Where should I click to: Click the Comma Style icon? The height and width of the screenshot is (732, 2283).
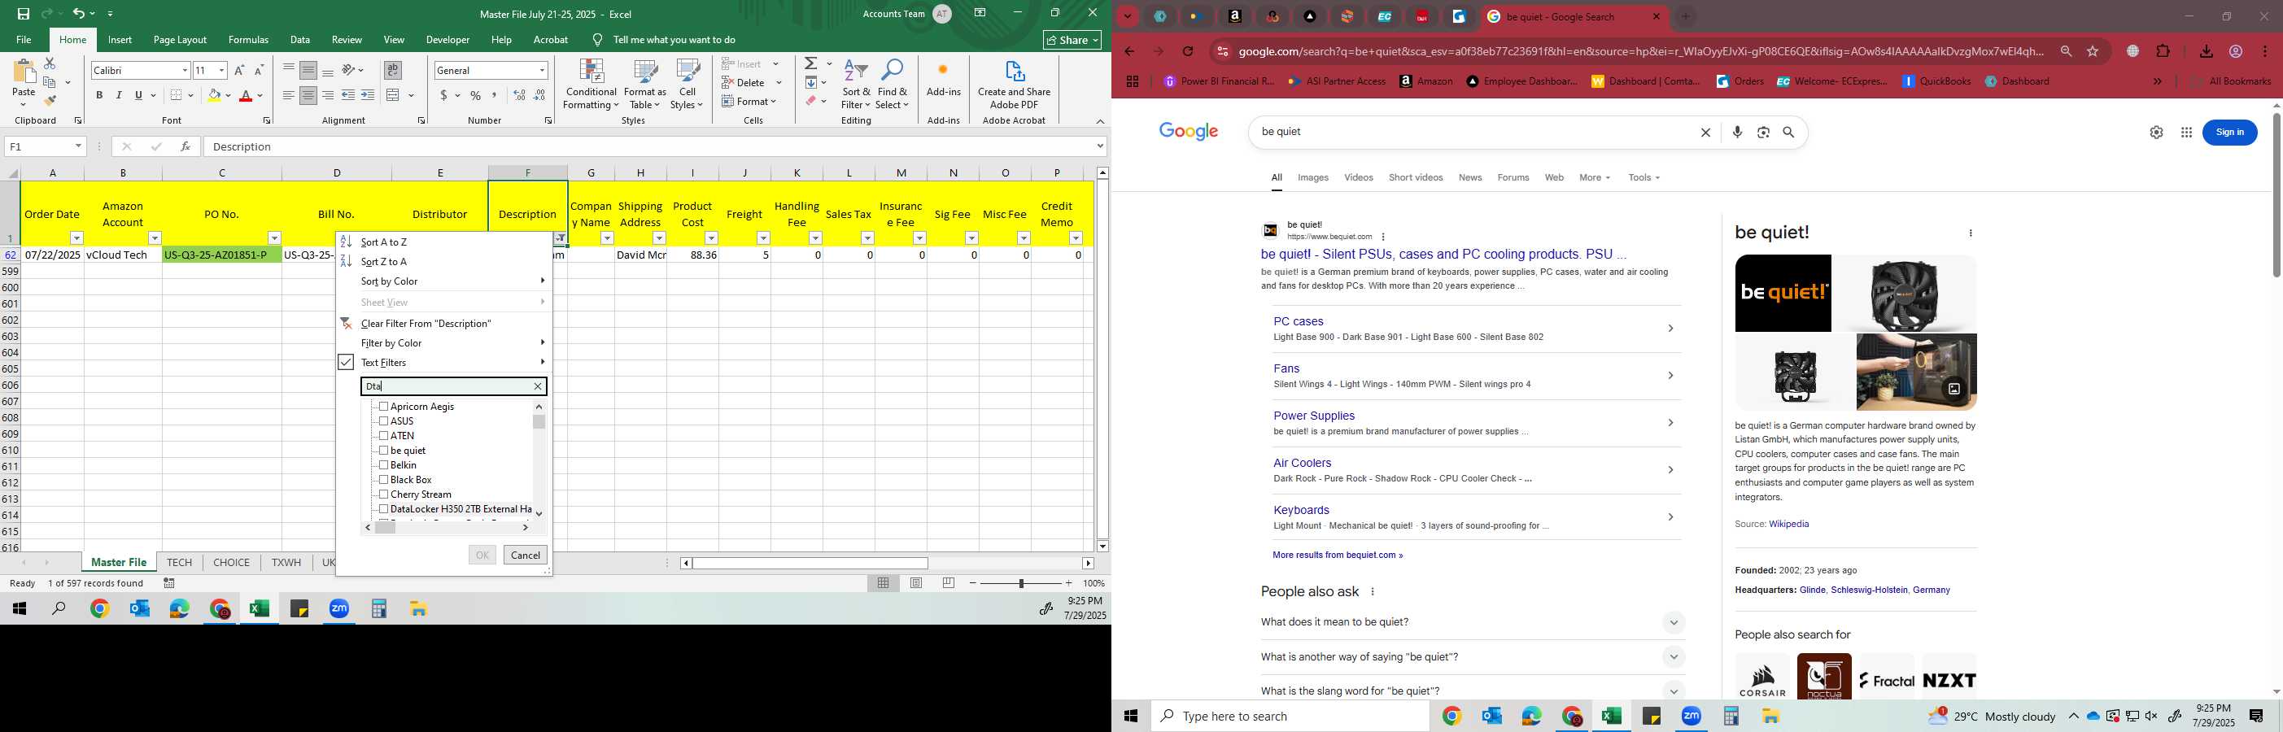click(495, 96)
